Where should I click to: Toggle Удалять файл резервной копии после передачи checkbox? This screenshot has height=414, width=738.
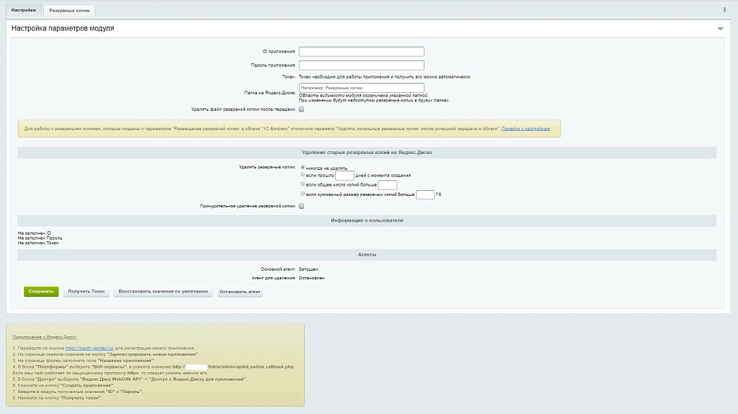pos(302,109)
